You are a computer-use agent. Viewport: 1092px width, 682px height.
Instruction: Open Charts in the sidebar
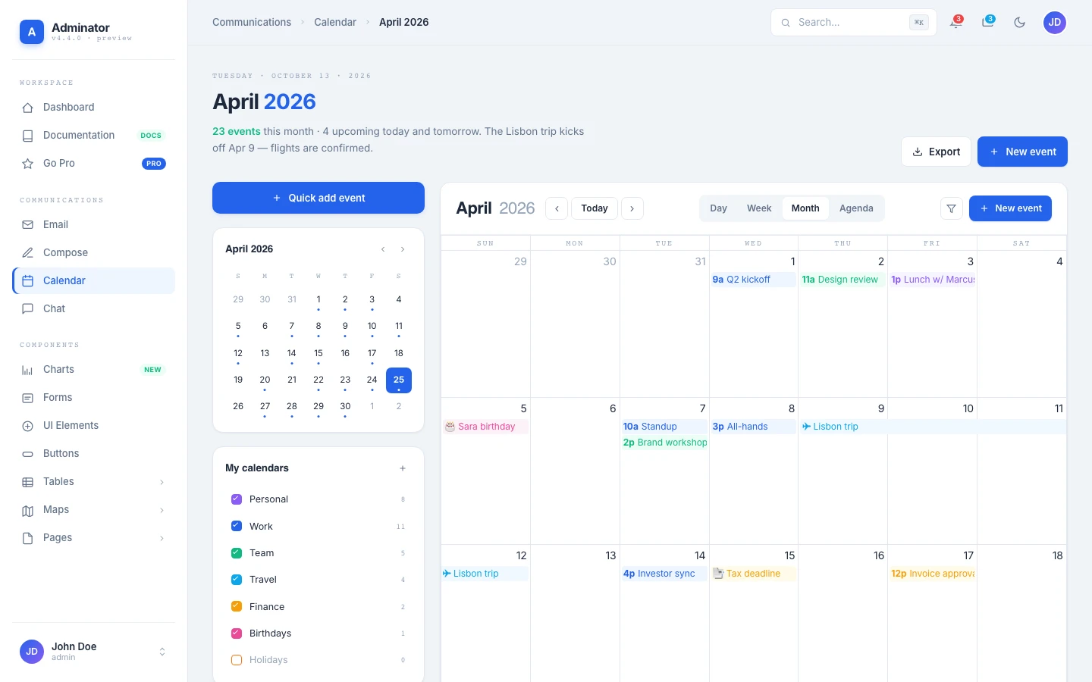(x=94, y=370)
